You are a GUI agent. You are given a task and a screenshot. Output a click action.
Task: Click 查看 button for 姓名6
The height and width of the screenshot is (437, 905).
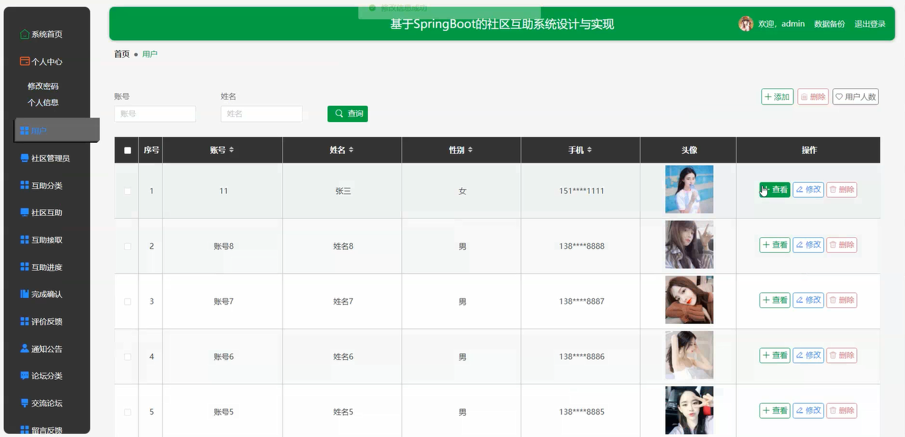775,356
